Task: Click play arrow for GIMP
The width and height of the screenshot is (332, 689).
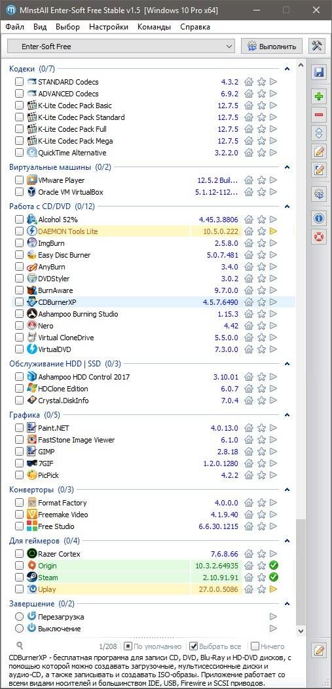Action: click(x=273, y=451)
